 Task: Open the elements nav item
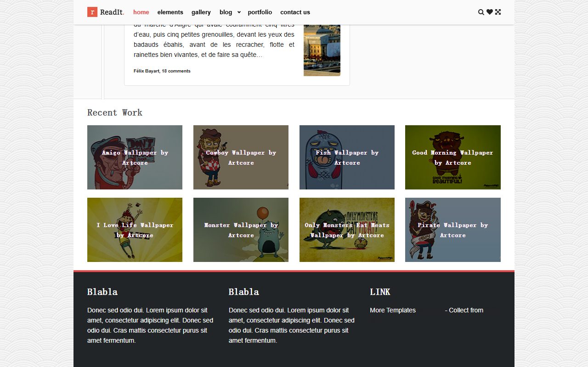tap(170, 12)
